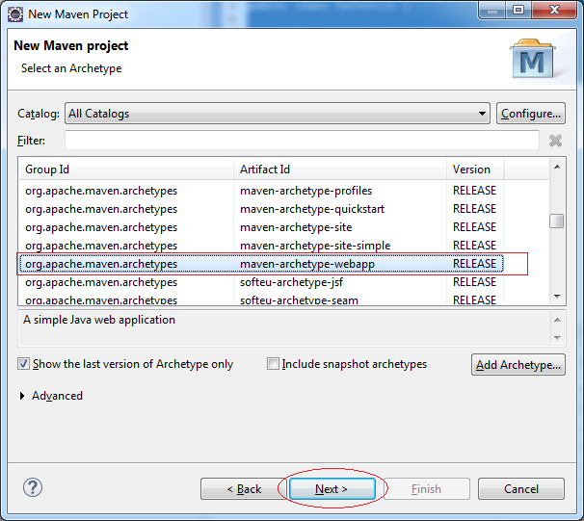Select the maven-archetype-profiles row

coord(261,191)
